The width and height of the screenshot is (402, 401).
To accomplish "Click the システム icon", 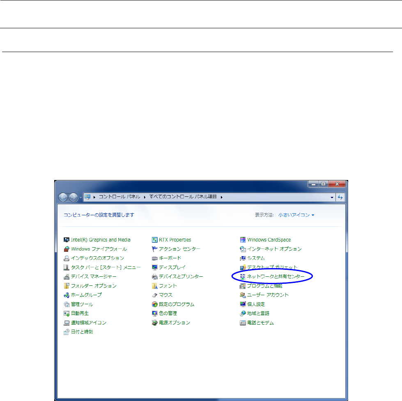I will tap(243, 258).
